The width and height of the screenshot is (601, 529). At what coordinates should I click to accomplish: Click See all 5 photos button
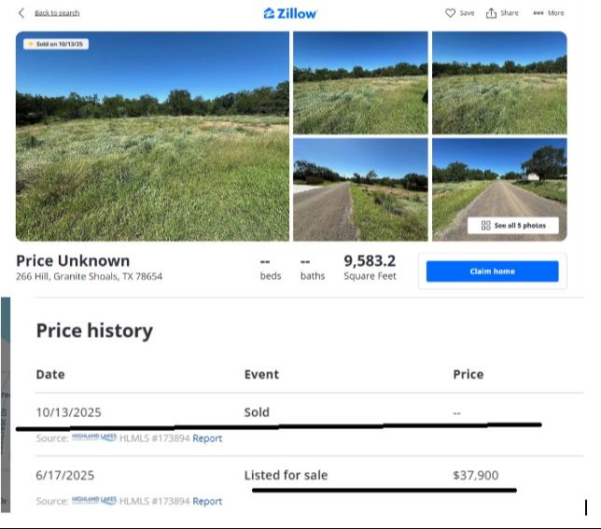[x=513, y=226]
